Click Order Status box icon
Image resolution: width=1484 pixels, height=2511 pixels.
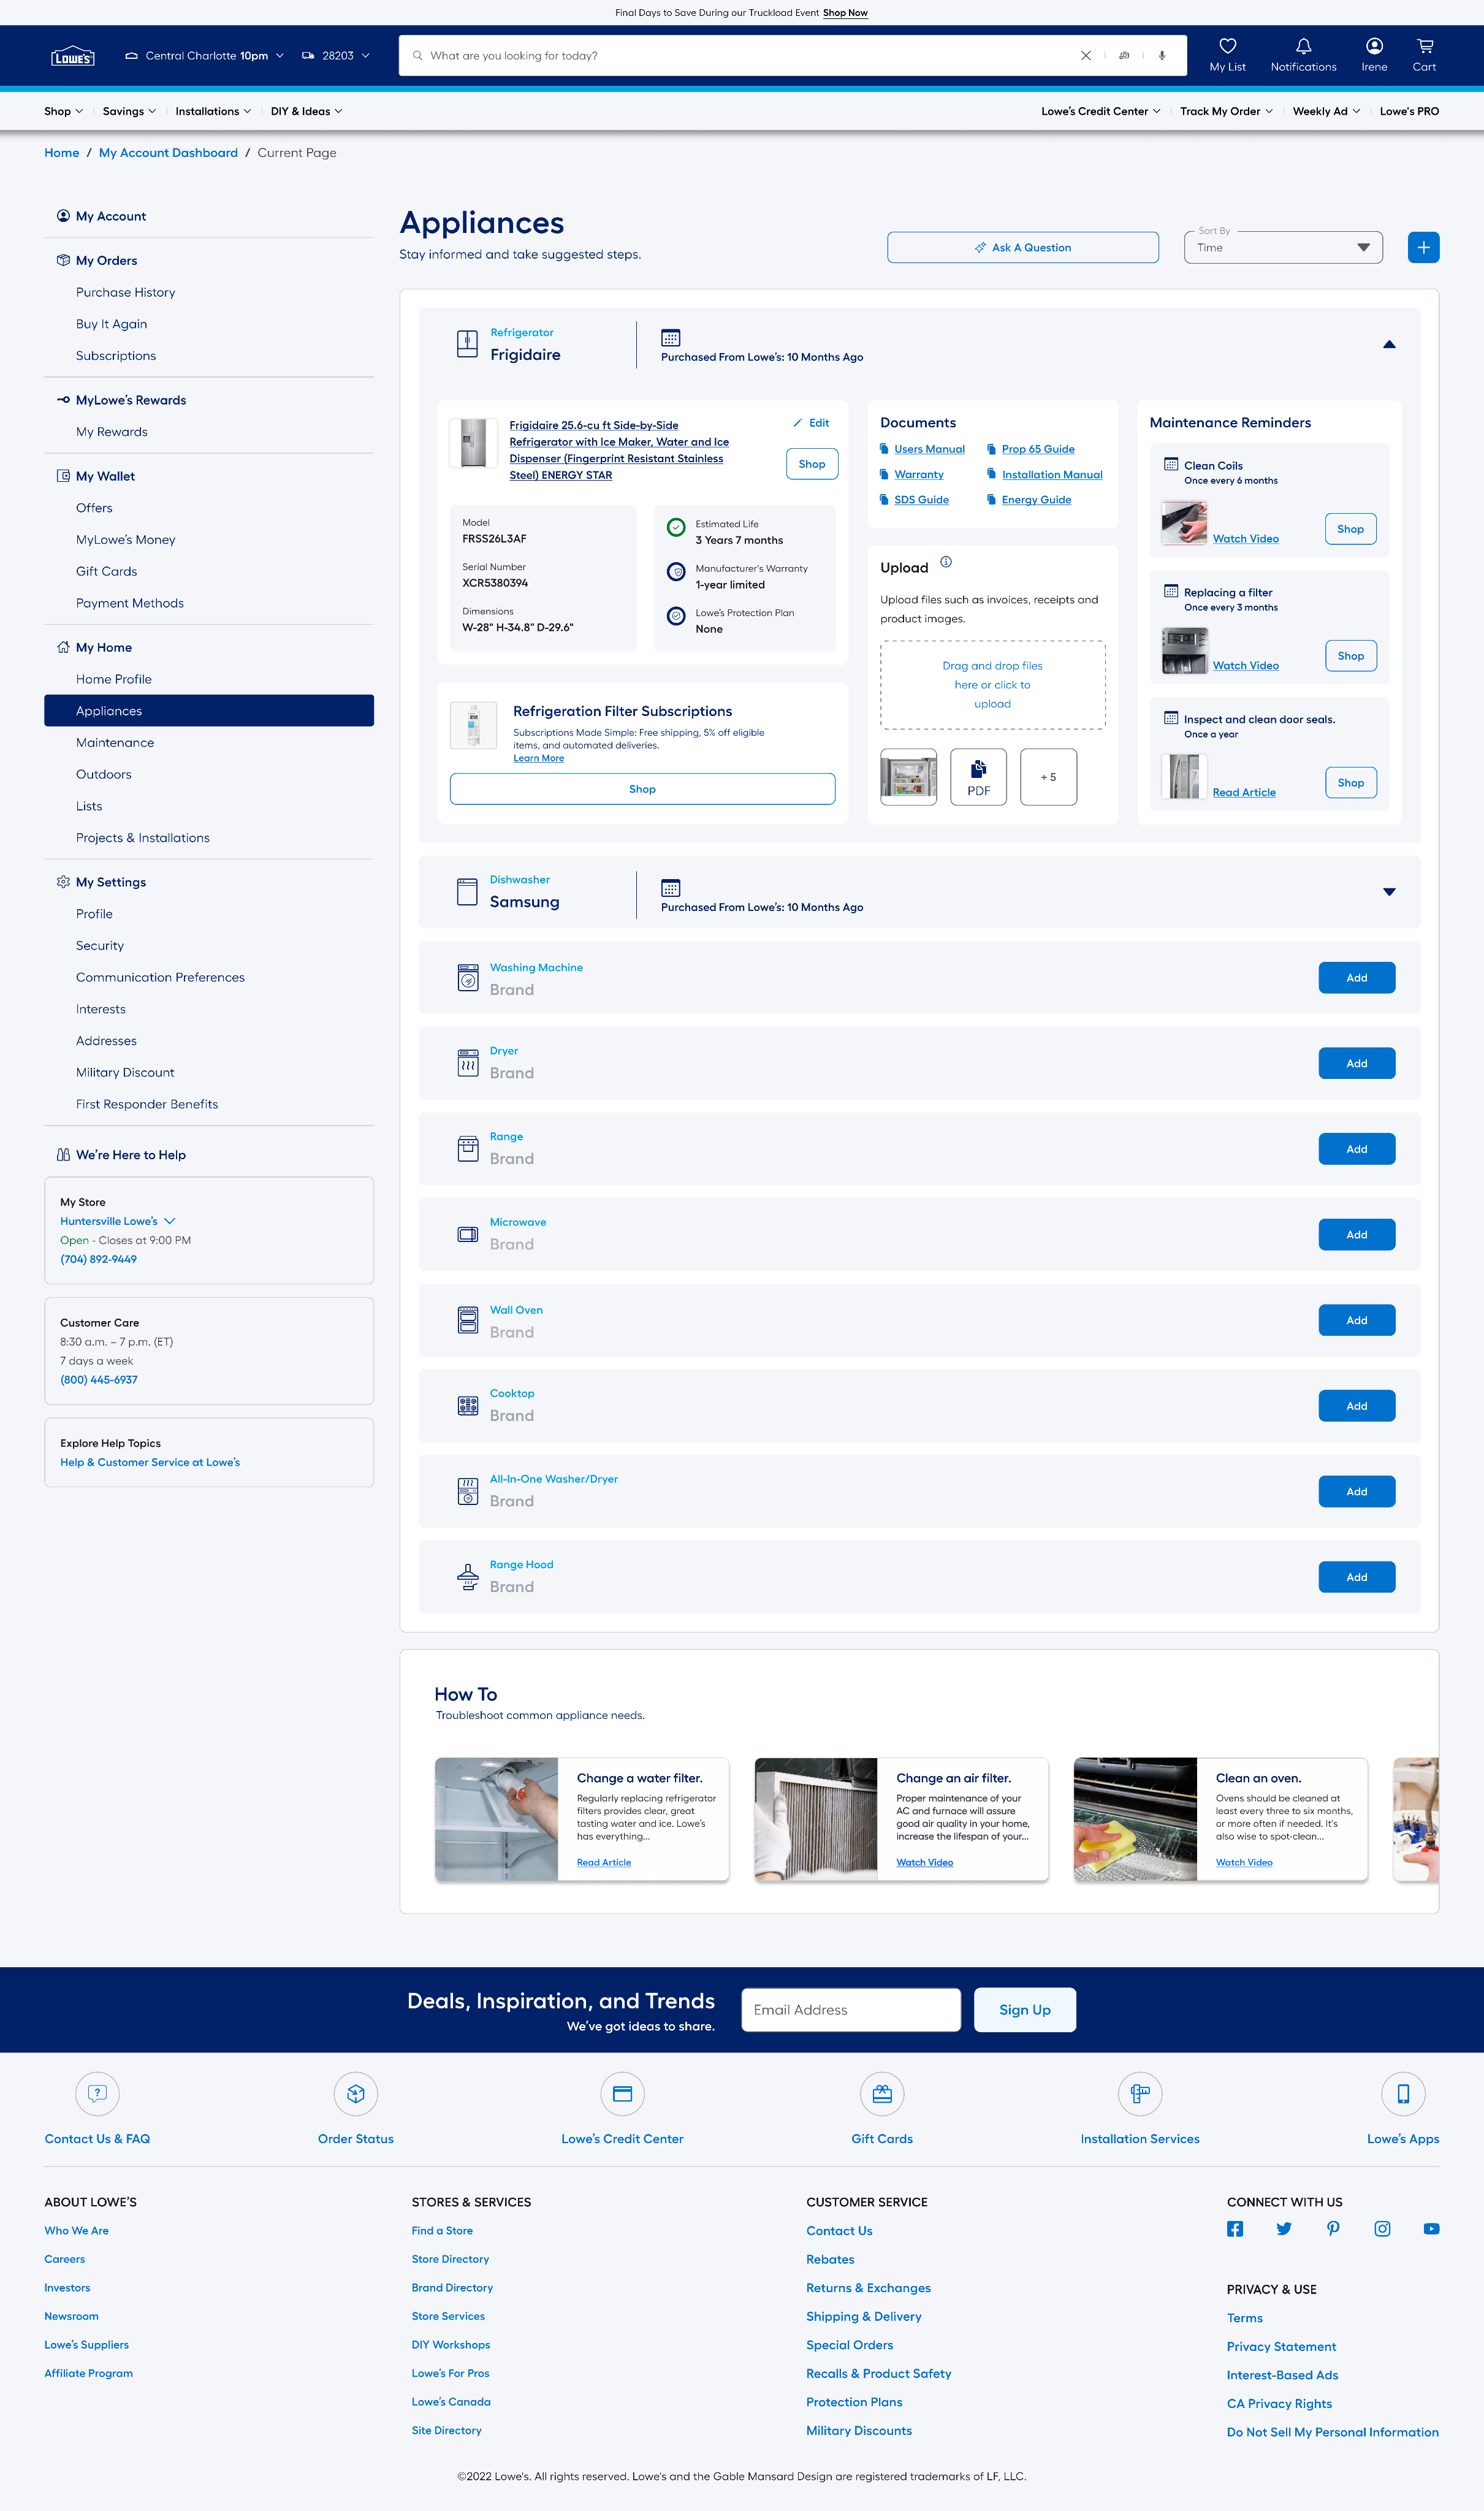[356, 2093]
